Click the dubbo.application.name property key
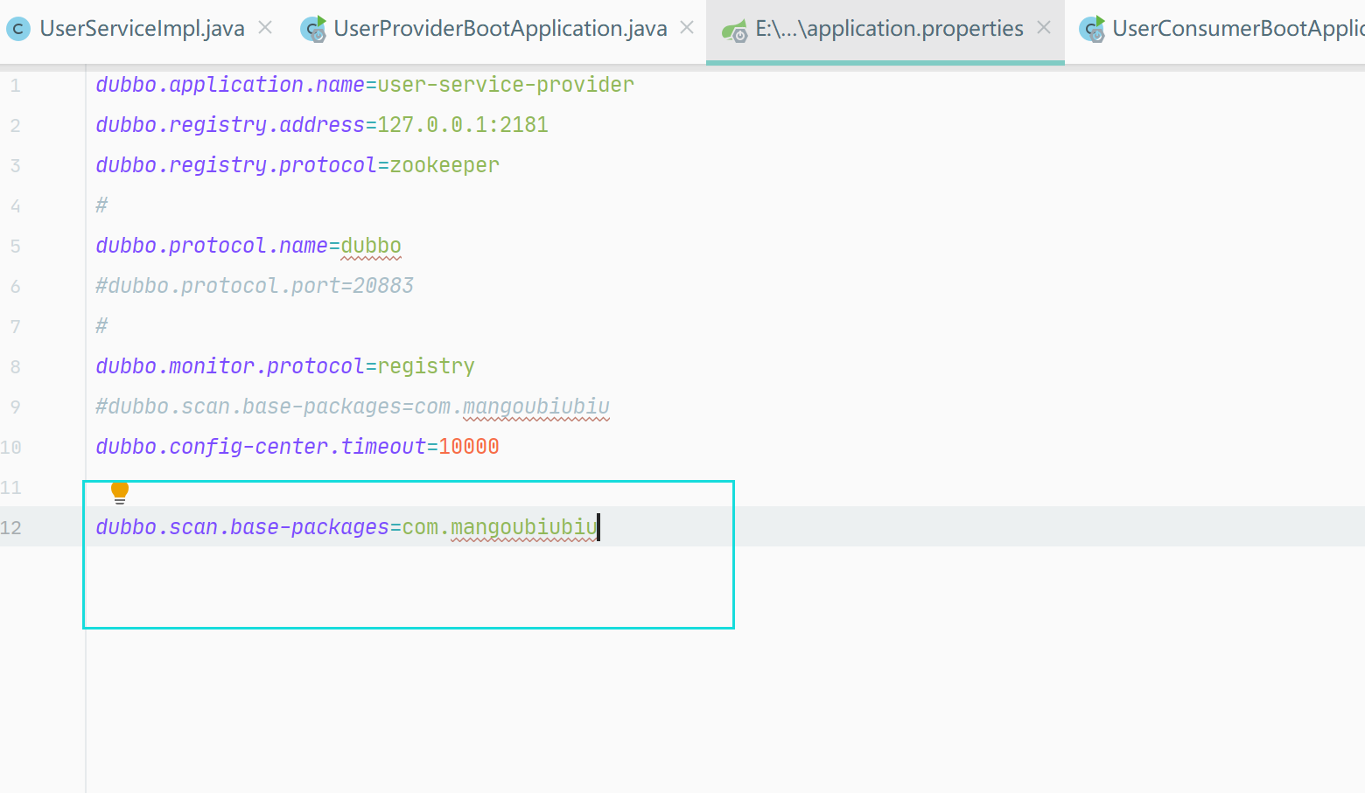The height and width of the screenshot is (793, 1365). coord(230,85)
